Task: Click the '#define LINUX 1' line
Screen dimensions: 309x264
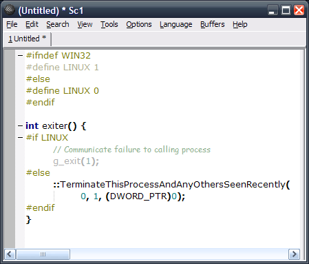Action: pyautogui.click(x=62, y=68)
